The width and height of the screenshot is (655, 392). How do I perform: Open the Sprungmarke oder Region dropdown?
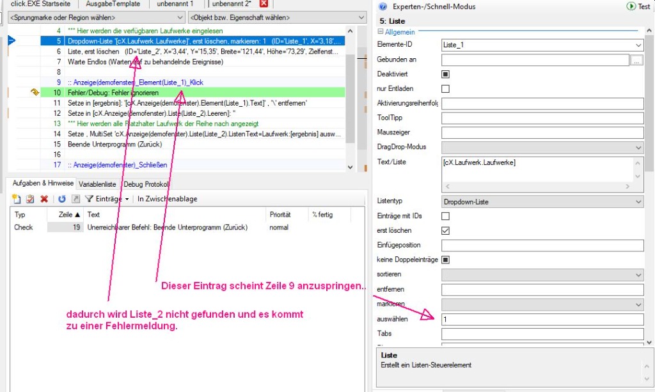pyautogui.click(x=97, y=17)
